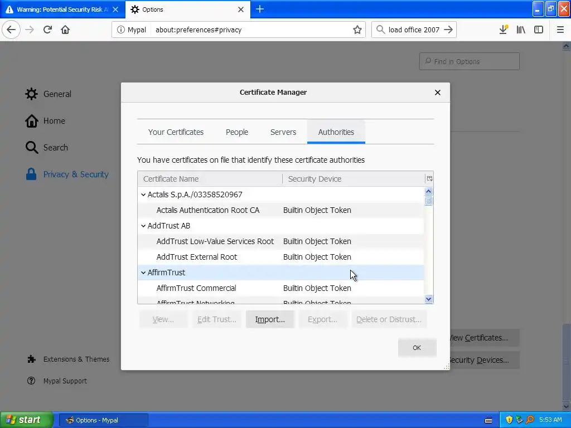The image size is (571, 428).
Task: Confirm dialog with OK button
Action: pos(417,348)
